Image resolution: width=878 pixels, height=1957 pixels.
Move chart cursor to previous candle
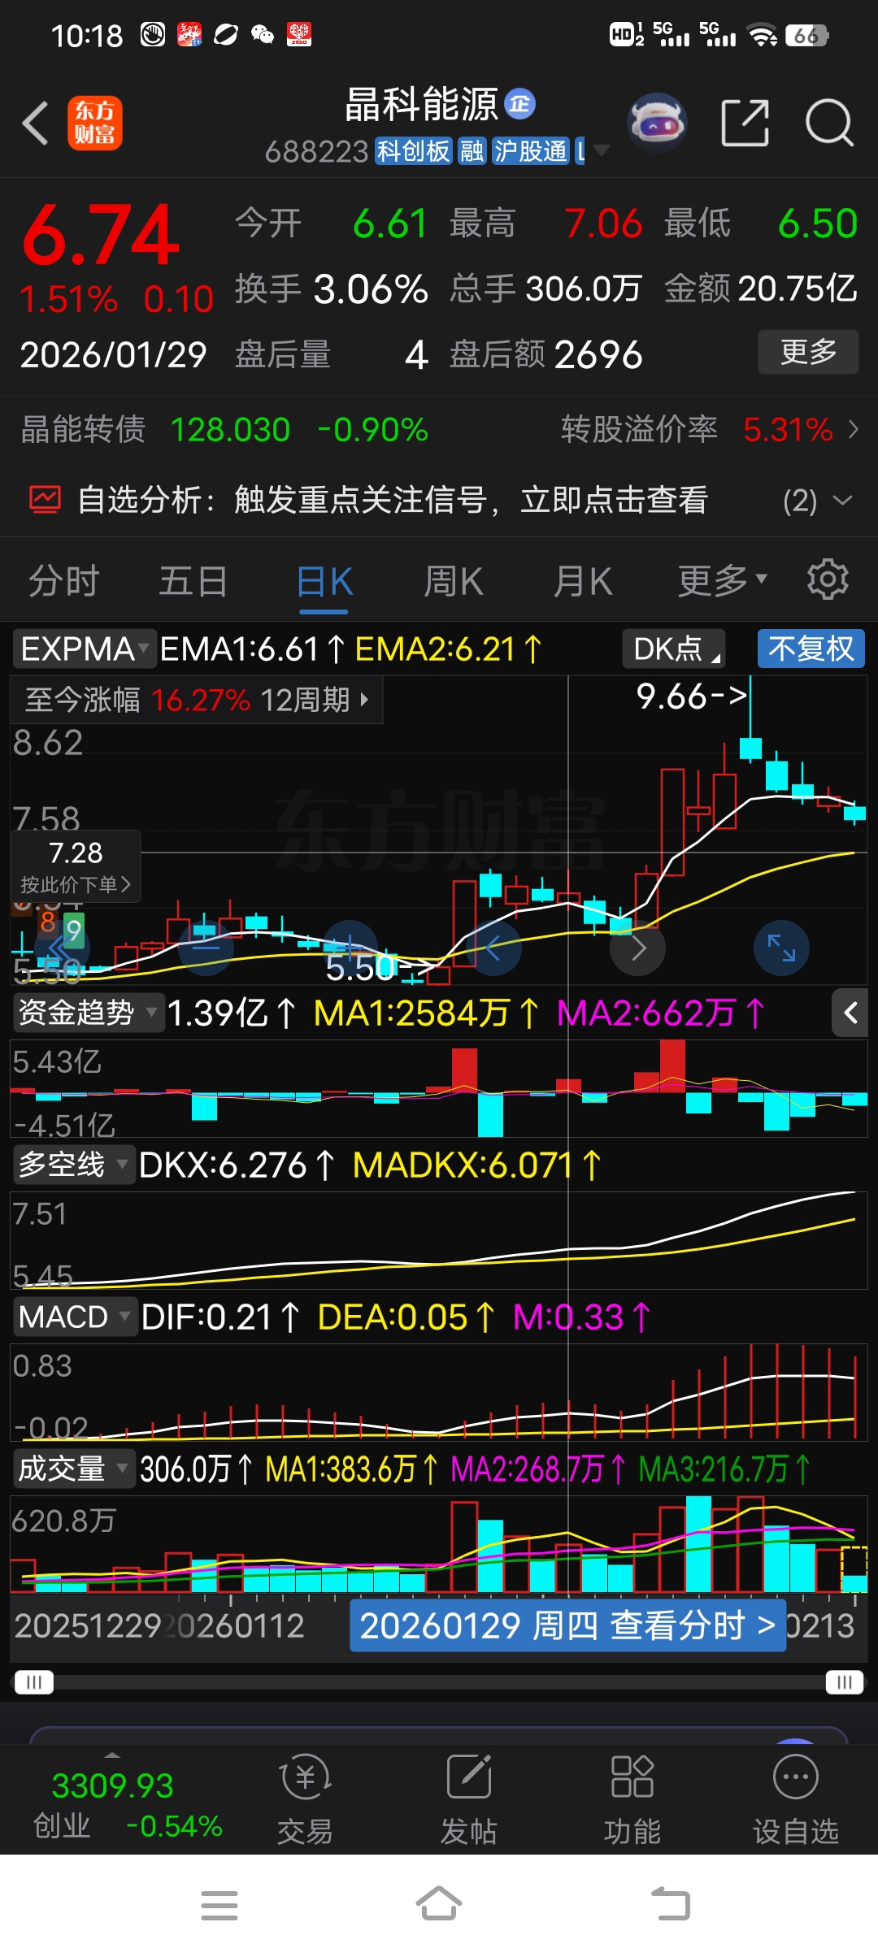(x=492, y=948)
